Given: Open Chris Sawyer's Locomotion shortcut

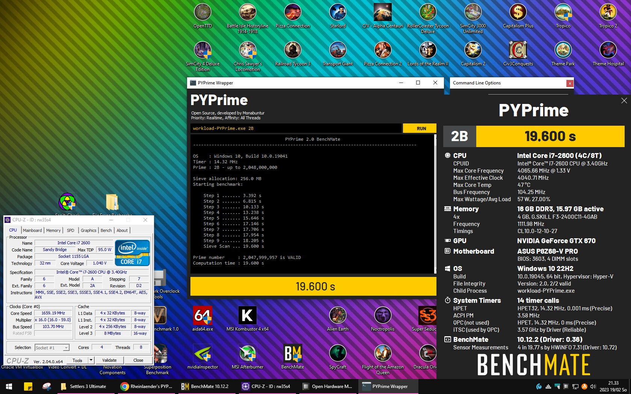Looking at the screenshot, I should click(248, 56).
